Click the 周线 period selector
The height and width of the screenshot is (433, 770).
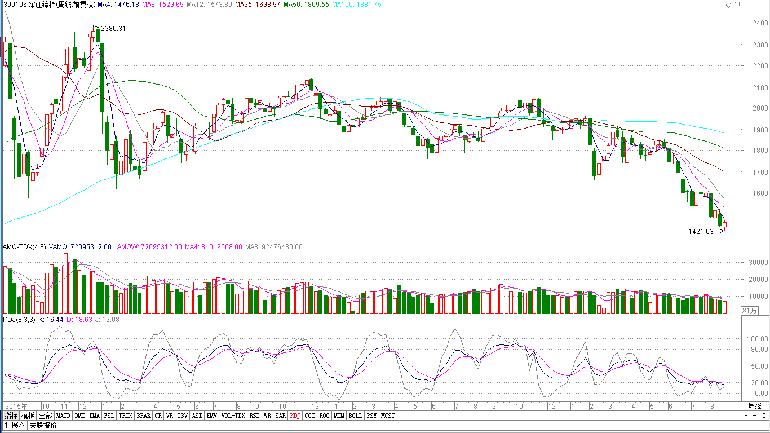click(755, 406)
